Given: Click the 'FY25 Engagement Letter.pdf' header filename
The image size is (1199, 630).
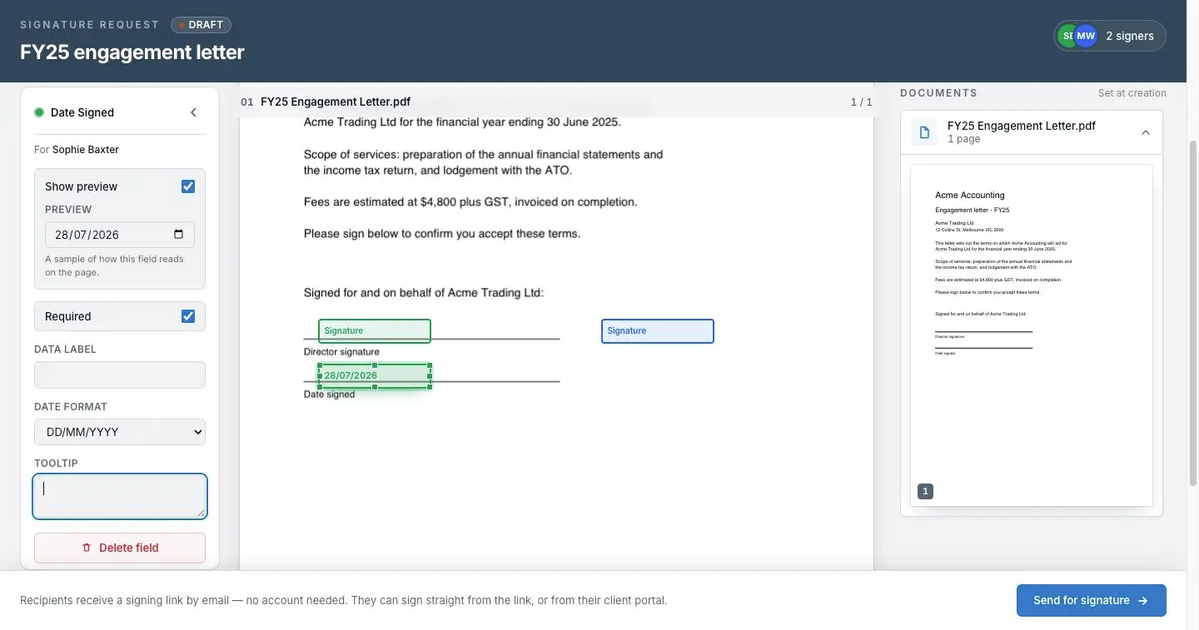Looking at the screenshot, I should click(x=336, y=102).
